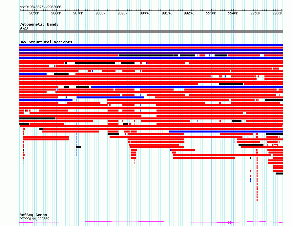
Task: Click the 9960k scale tick label
Action: pos(277,13)
